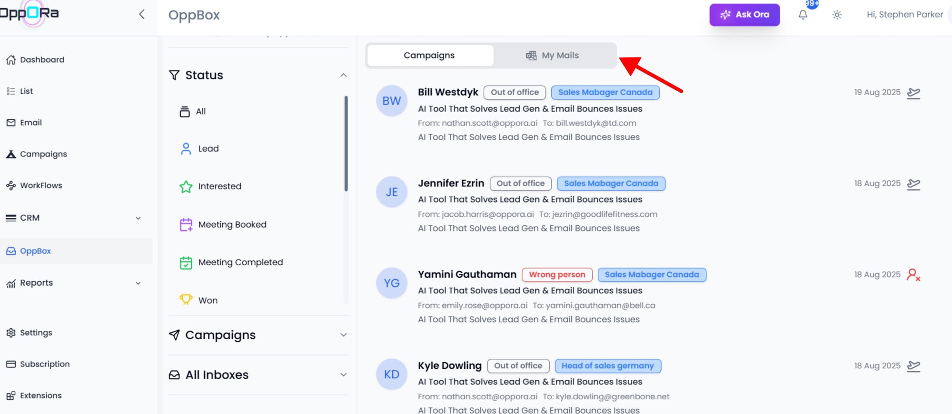The width and height of the screenshot is (952, 414).
Task: Select the Campaigns tab
Action: click(x=429, y=56)
